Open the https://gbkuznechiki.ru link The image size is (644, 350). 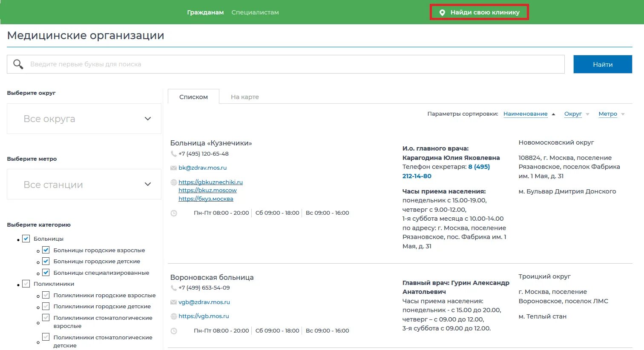[210, 182]
